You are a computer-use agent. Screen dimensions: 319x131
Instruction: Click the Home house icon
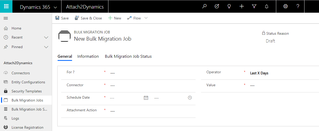tap(6, 28)
